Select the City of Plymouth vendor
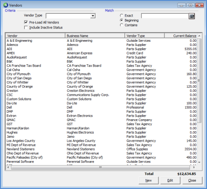Viewport: 207px width, 189px height. [x=101, y=74]
